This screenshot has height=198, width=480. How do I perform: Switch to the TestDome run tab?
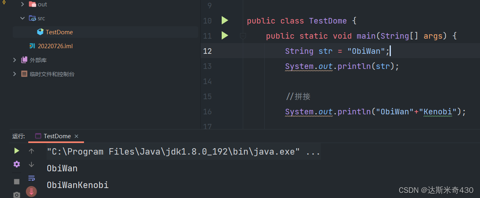[x=56, y=136]
